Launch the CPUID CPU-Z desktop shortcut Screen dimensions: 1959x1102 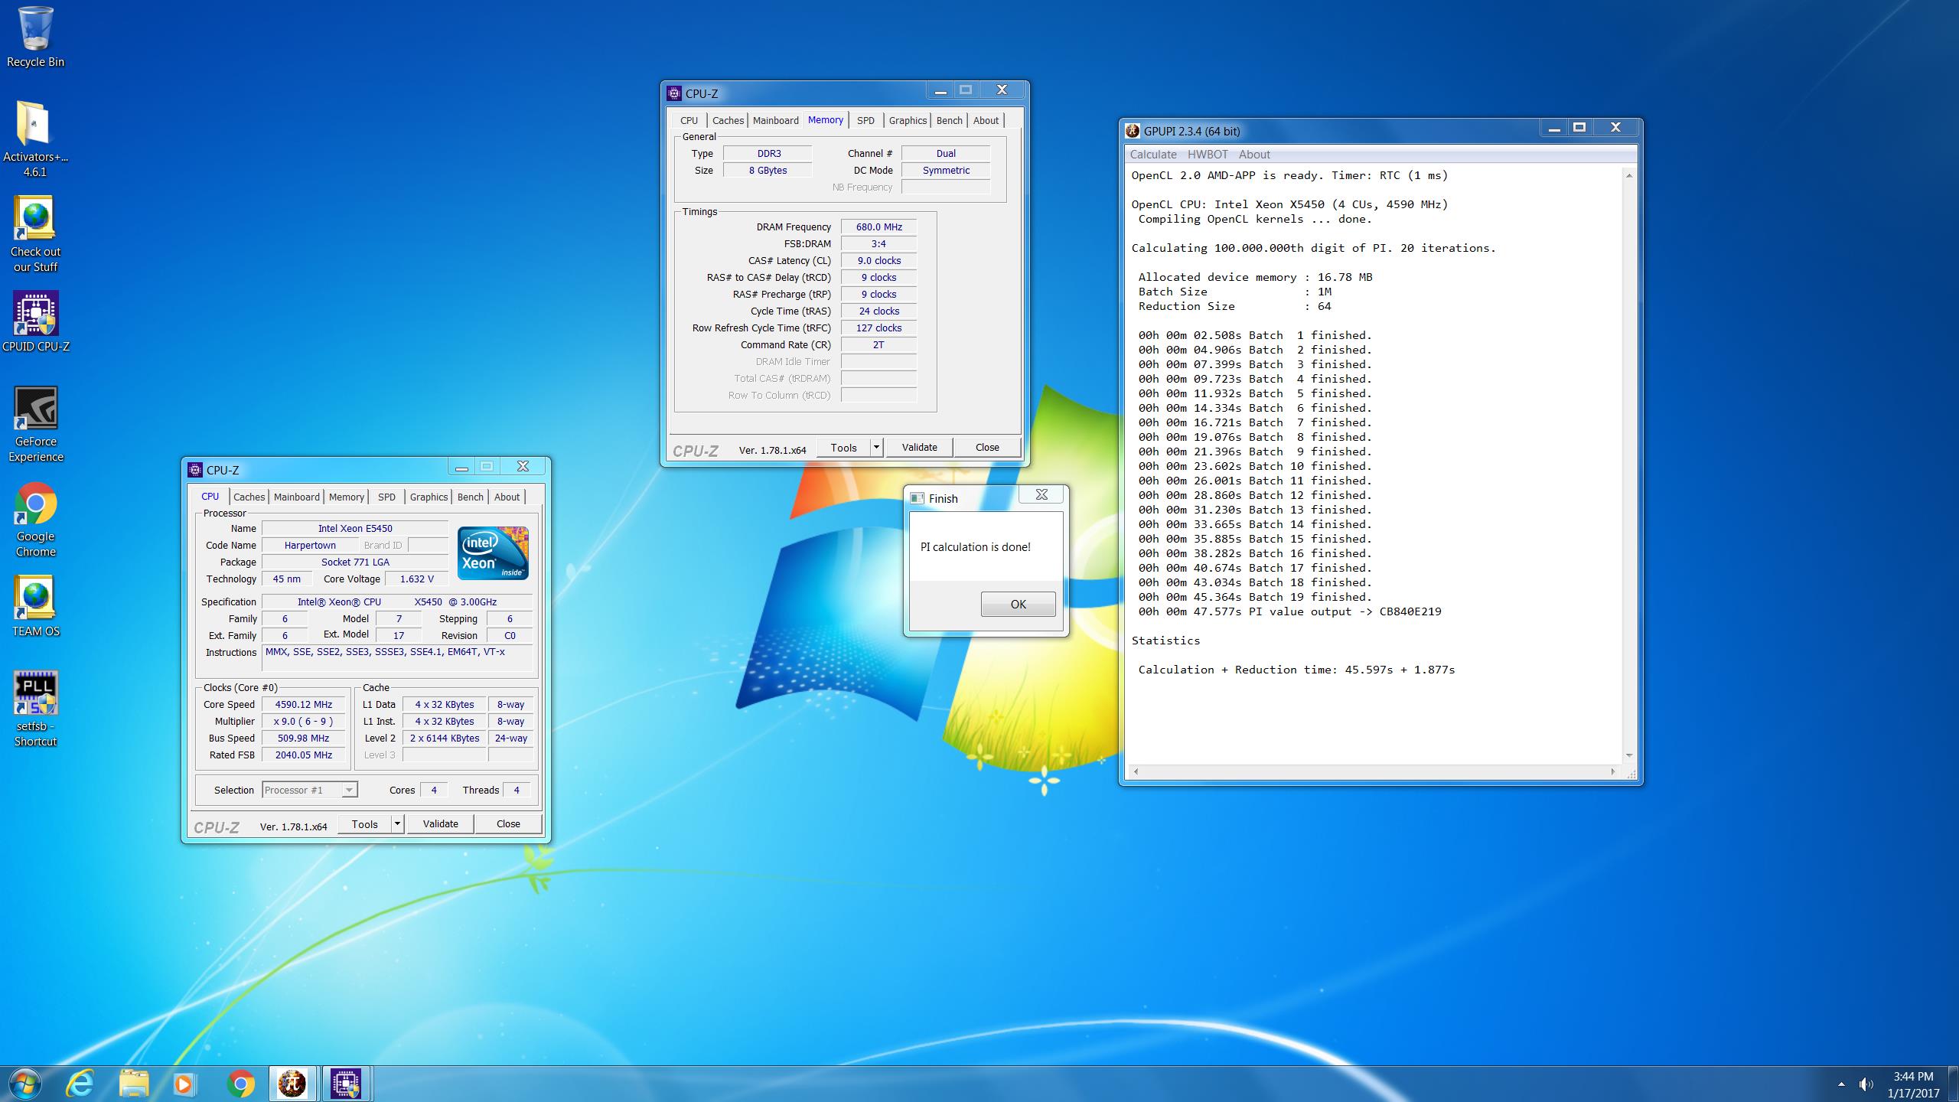click(x=35, y=321)
